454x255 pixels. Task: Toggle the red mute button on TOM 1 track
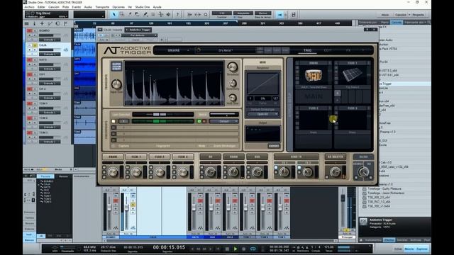coord(30,103)
